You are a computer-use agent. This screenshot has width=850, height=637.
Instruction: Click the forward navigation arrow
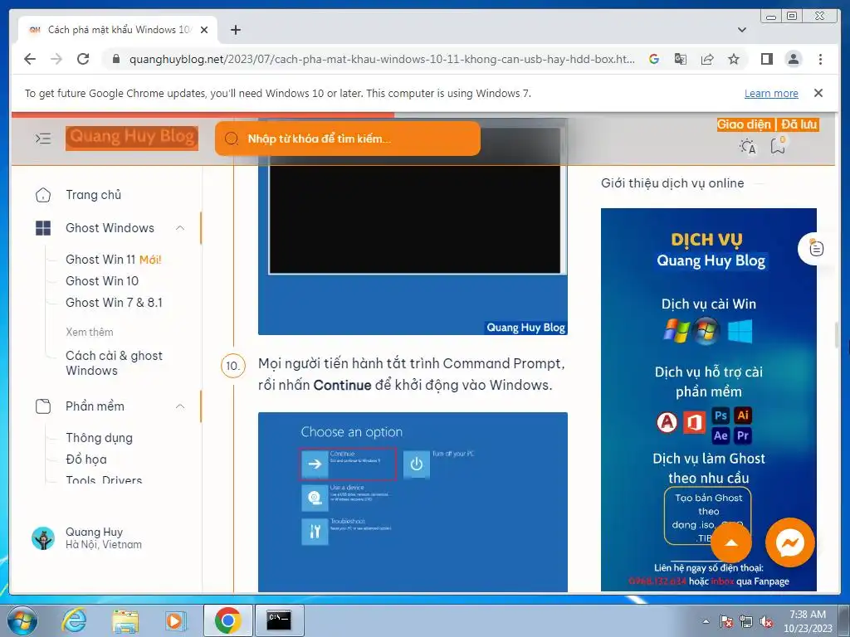[x=56, y=59]
